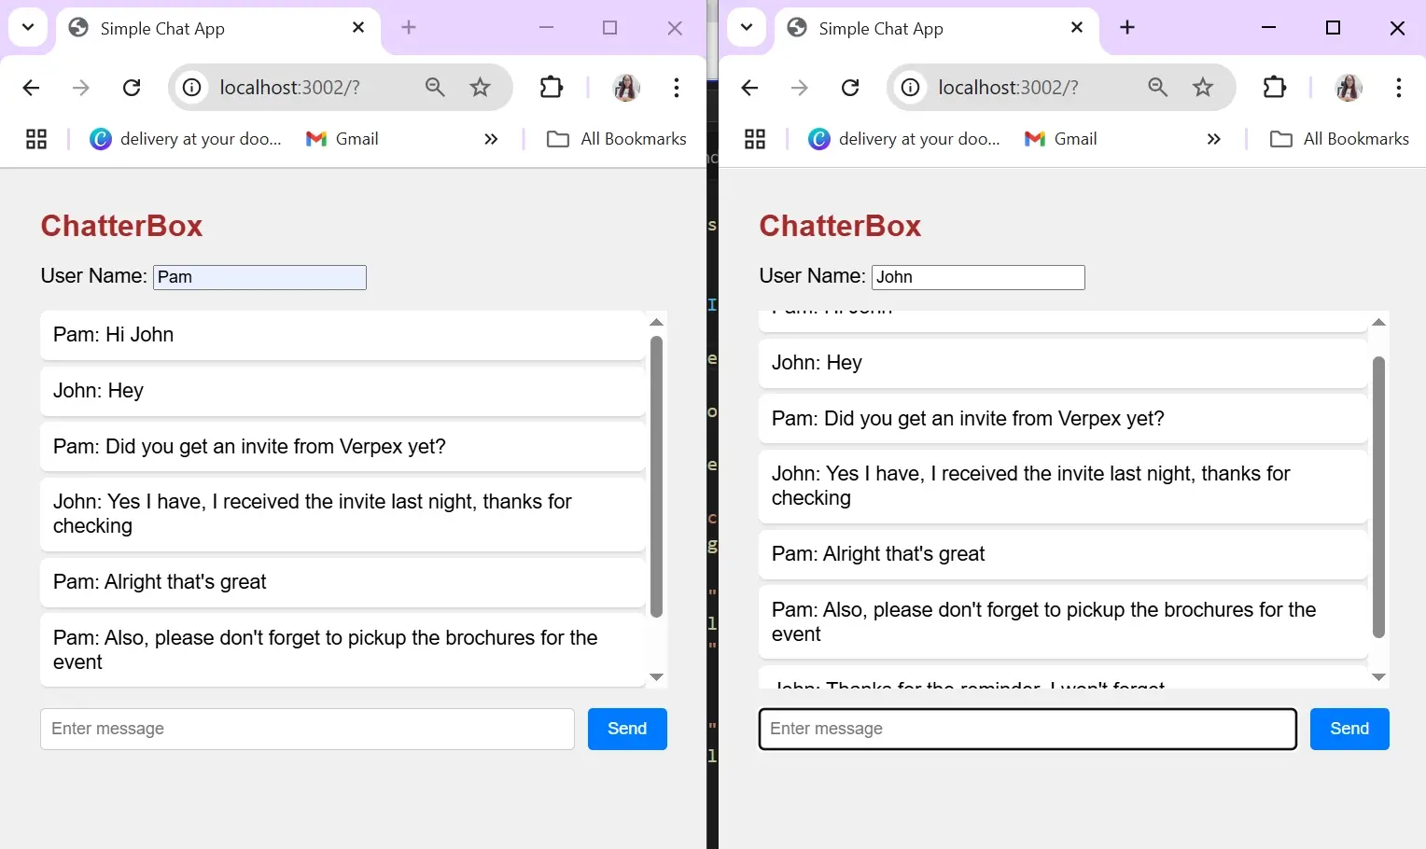This screenshot has width=1426, height=849.
Task: Select 'John: Yes I have' message in John's window
Action: click(1063, 486)
